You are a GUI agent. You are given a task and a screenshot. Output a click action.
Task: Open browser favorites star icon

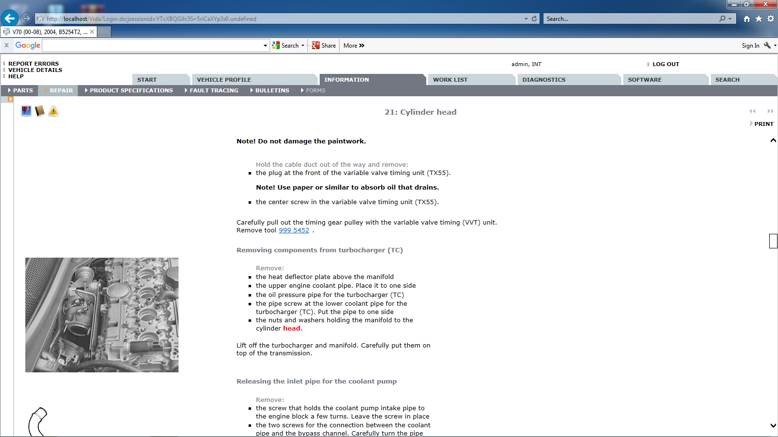click(759, 18)
